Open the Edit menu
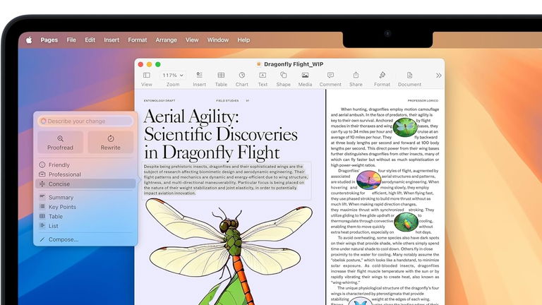This screenshot has width=542, height=305. [90, 40]
